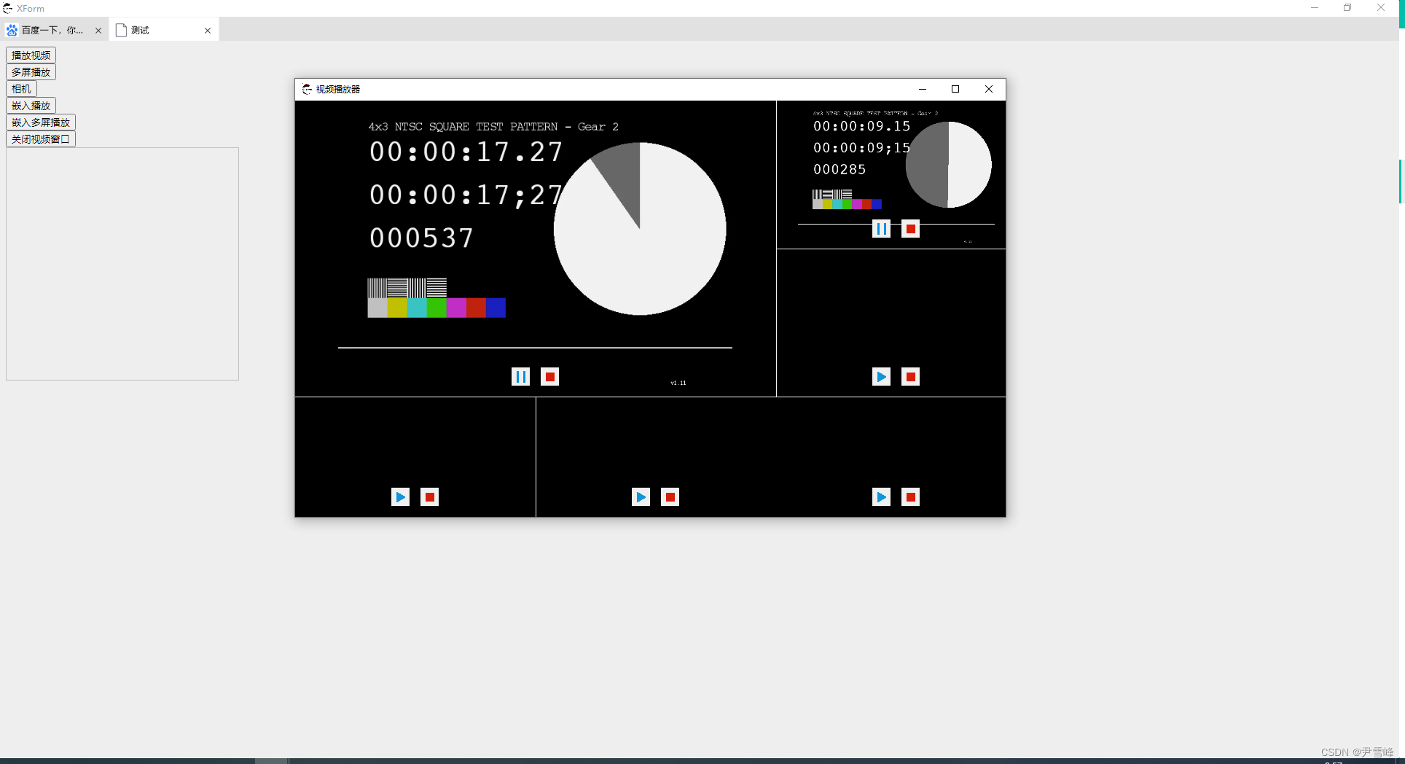Screen dimensions: 1405x764
Task: Click the 嵌入播放 button
Action: point(31,106)
